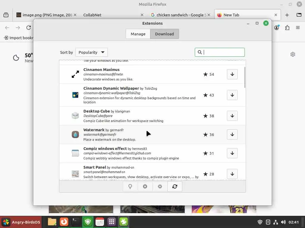The image size is (305, 228).
Task: Click the 54 star rating of Cinnamon Maximus
Action: pyautogui.click(x=208, y=74)
